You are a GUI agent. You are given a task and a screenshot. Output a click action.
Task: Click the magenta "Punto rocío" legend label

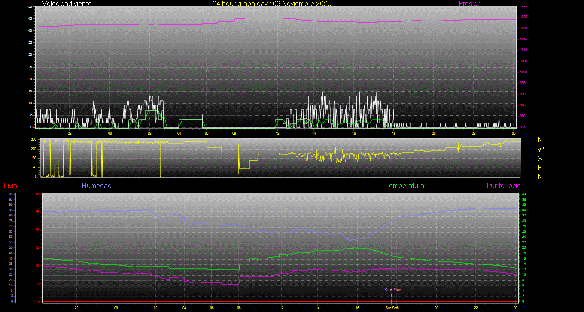pyautogui.click(x=503, y=186)
